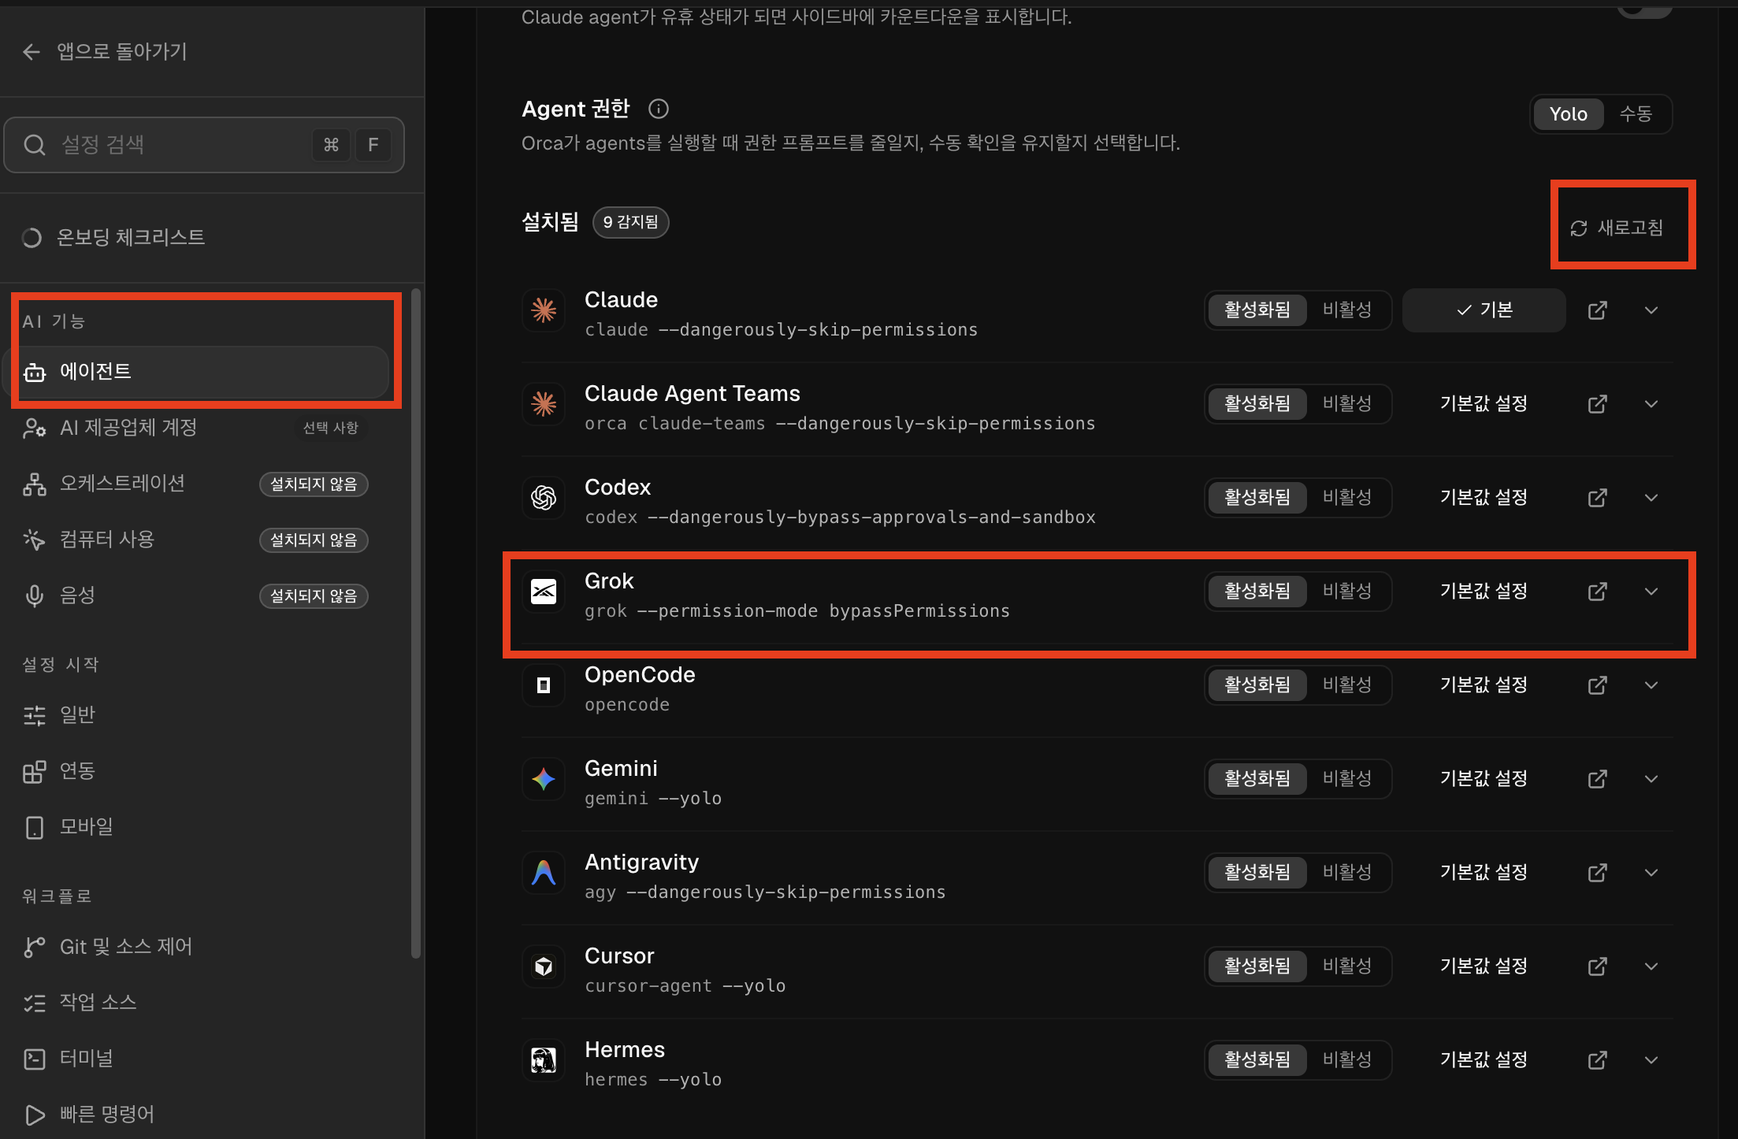Open the Claude agent external link icon
This screenshot has height=1139, width=1738.
(x=1597, y=310)
